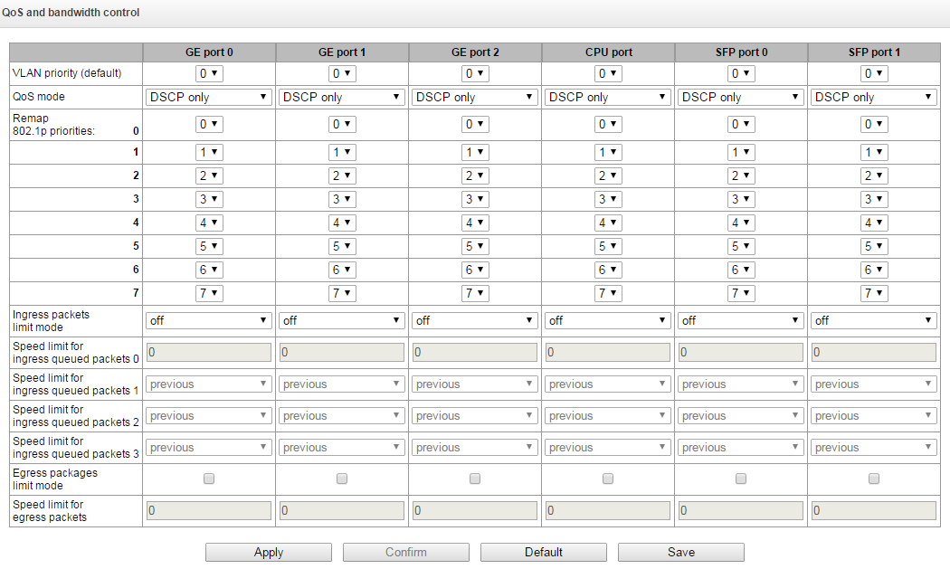Expand ingress packets limit mode for CPU port
This screenshot has height=569, width=950.
pyautogui.click(x=608, y=320)
